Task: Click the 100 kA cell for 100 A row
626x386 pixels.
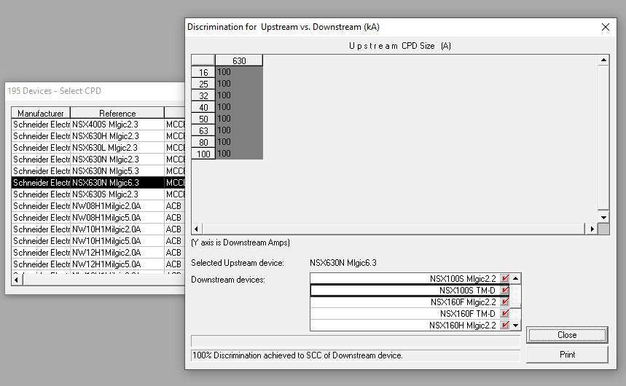Action: click(239, 154)
